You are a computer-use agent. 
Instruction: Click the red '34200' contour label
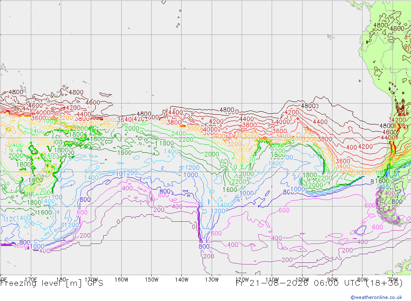pyautogui.click(x=397, y=120)
